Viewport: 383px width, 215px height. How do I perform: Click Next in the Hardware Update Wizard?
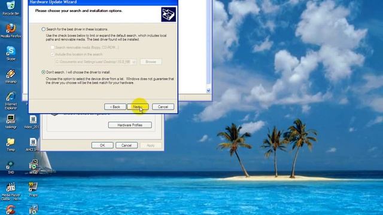tap(138, 107)
